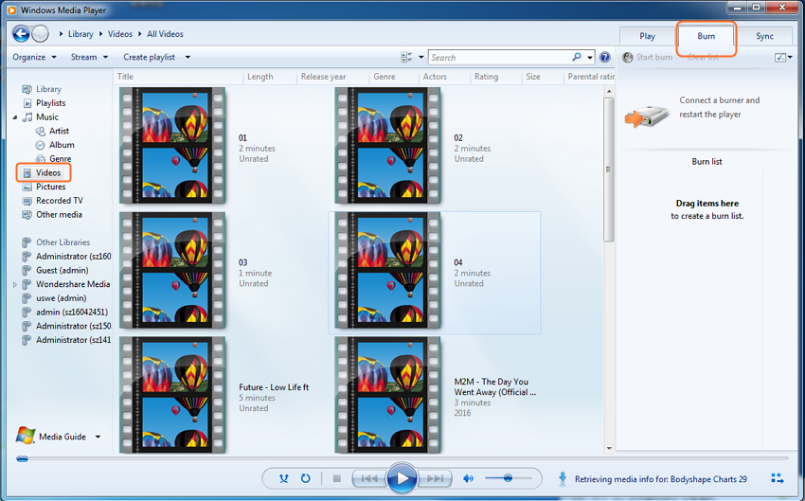The width and height of the screenshot is (805, 501).
Task: Turn shuffle on in playback controls
Action: click(284, 479)
